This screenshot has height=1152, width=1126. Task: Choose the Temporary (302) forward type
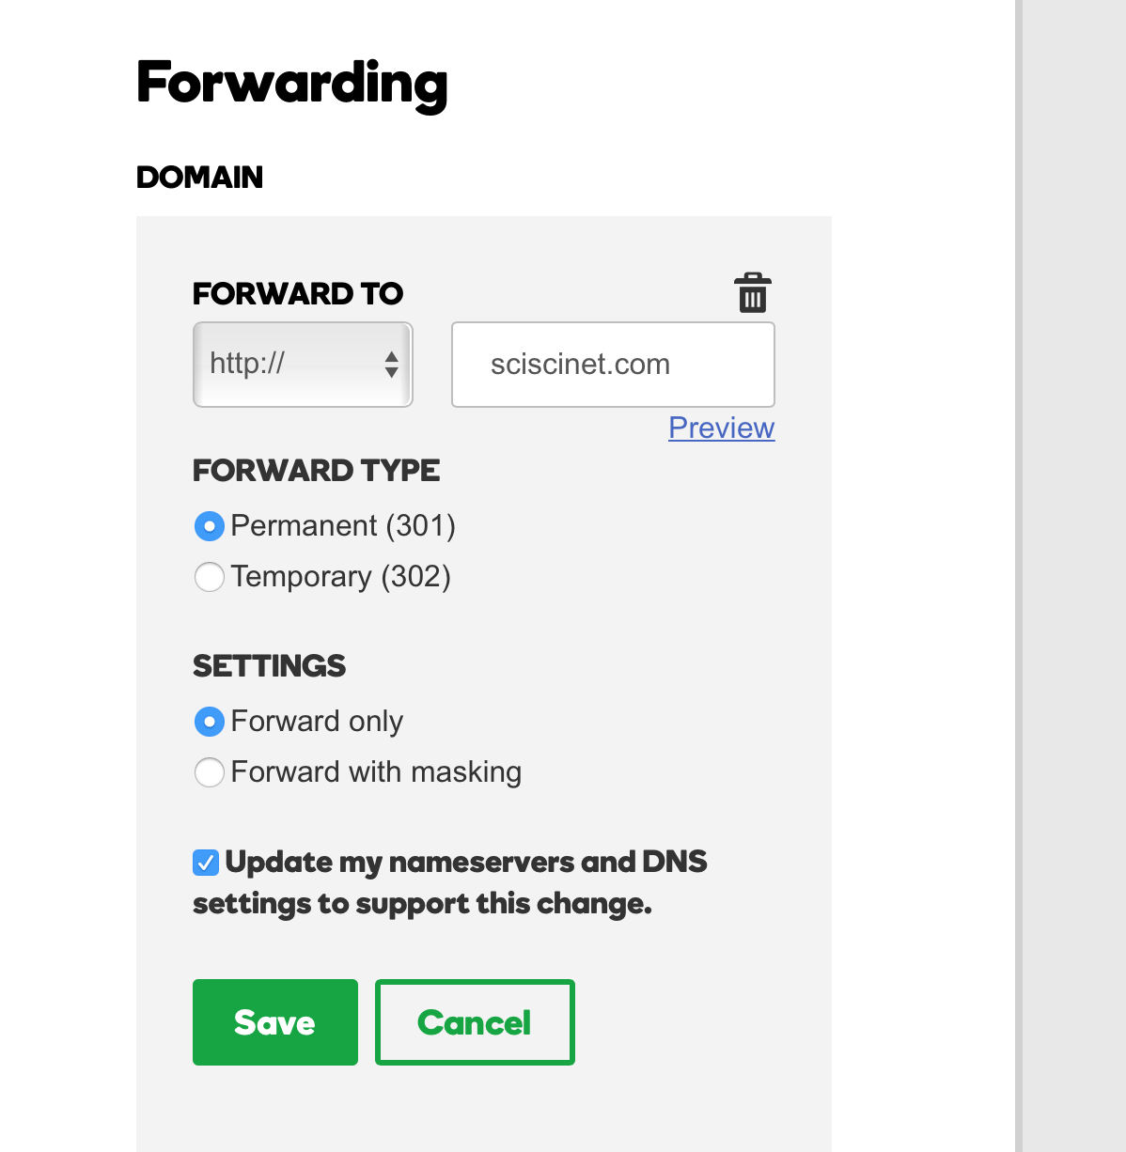click(209, 577)
